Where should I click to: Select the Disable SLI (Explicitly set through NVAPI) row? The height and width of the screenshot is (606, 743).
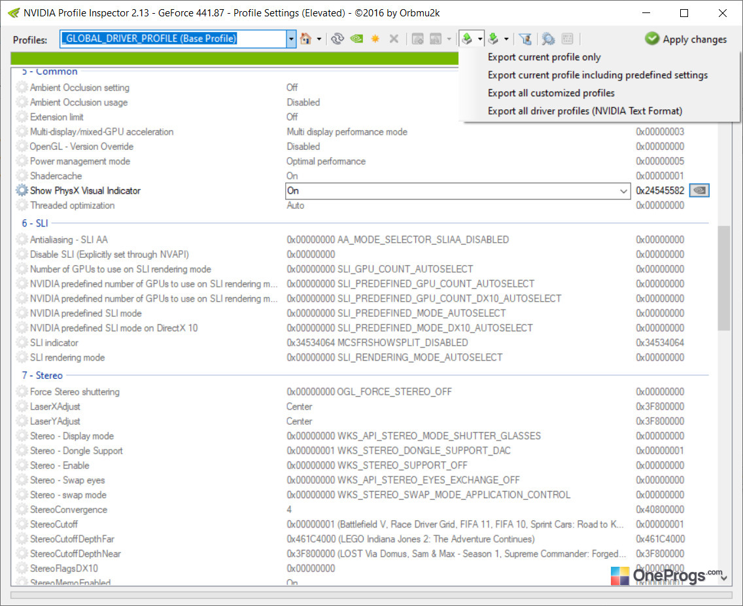pyautogui.click(x=364, y=255)
